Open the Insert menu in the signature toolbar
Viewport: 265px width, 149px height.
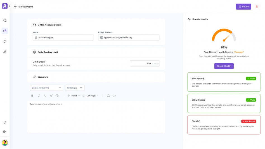[74, 96]
